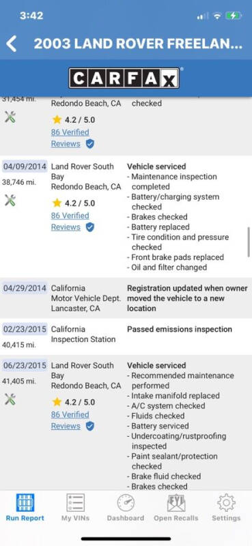Open 86 Verified Reviews link in 06/23/2015 entry
This screenshot has height=546, width=252.
(x=70, y=420)
